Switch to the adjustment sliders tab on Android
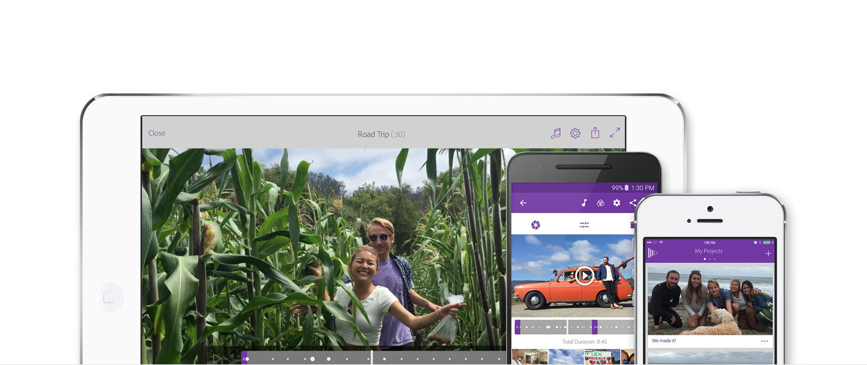Viewport: 867px width, 365px height. coord(584,225)
